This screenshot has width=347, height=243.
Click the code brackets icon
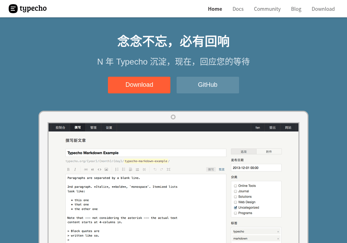[99, 169]
